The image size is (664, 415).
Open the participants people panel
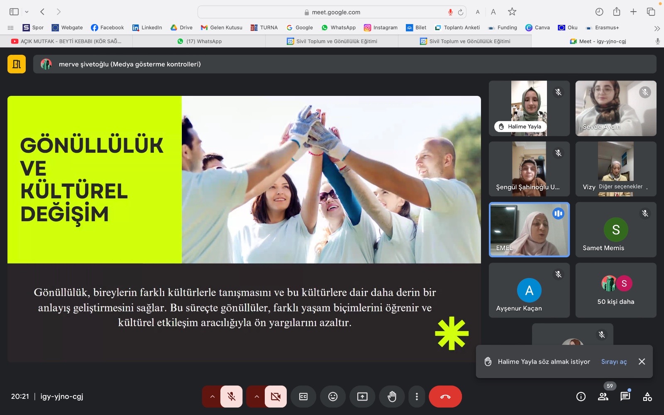point(603,397)
